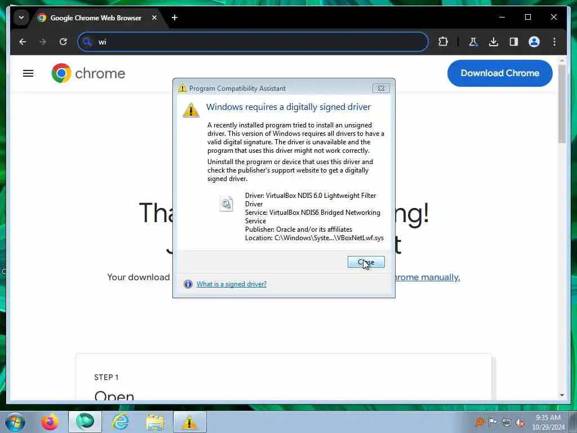Open Internet Explorer from taskbar
The height and width of the screenshot is (433, 577).
121,422
